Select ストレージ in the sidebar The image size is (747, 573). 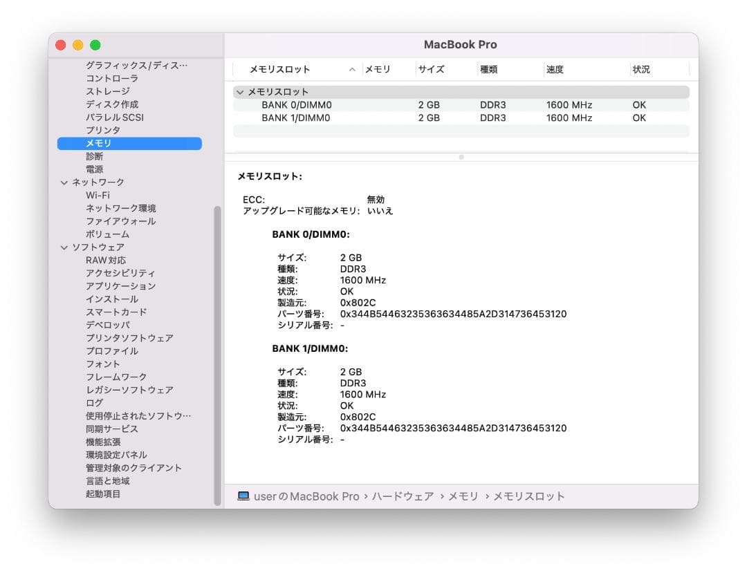point(108,91)
